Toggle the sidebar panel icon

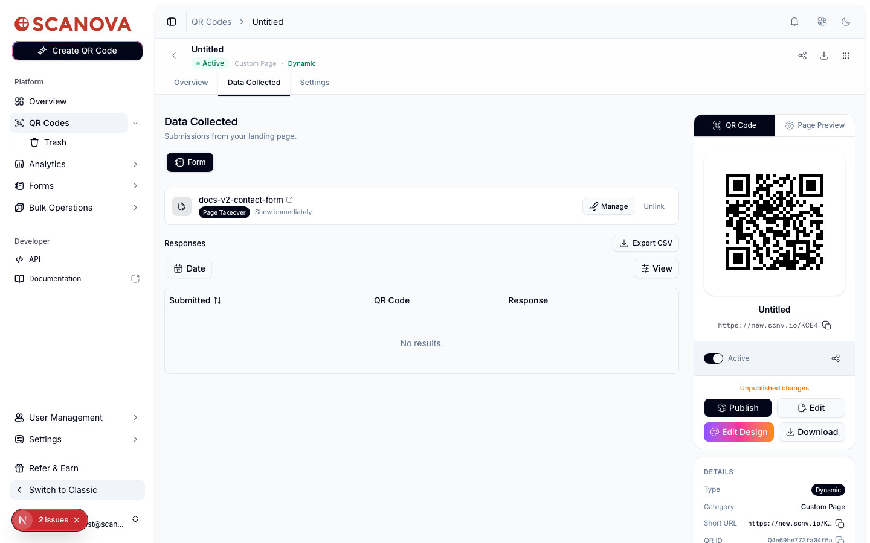pos(172,22)
